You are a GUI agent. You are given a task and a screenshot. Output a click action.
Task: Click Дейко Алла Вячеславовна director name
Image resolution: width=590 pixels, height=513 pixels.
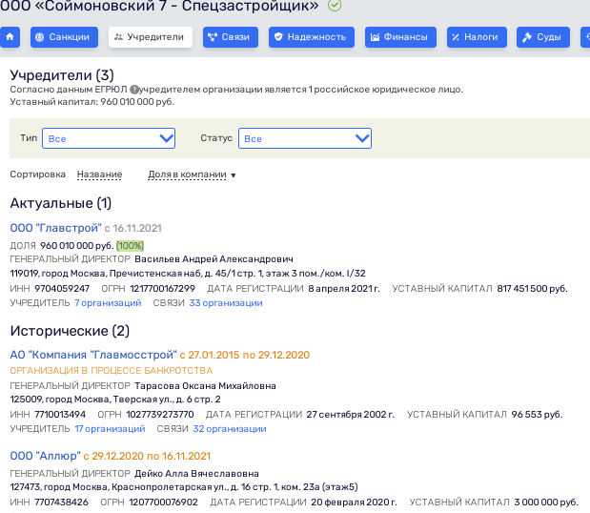click(x=196, y=474)
